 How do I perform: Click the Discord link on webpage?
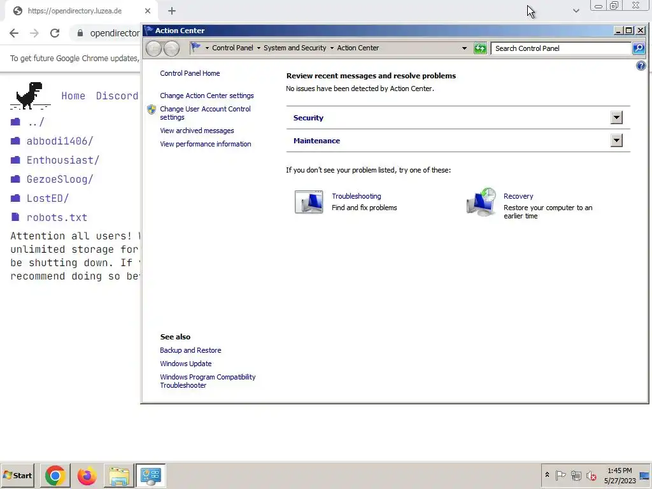(x=117, y=96)
